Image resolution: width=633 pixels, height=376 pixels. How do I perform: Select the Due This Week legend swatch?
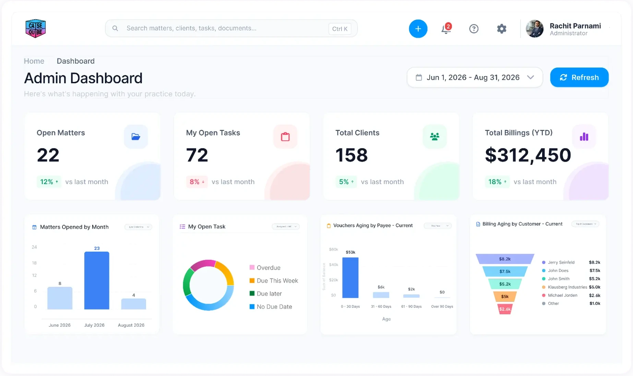(x=252, y=280)
